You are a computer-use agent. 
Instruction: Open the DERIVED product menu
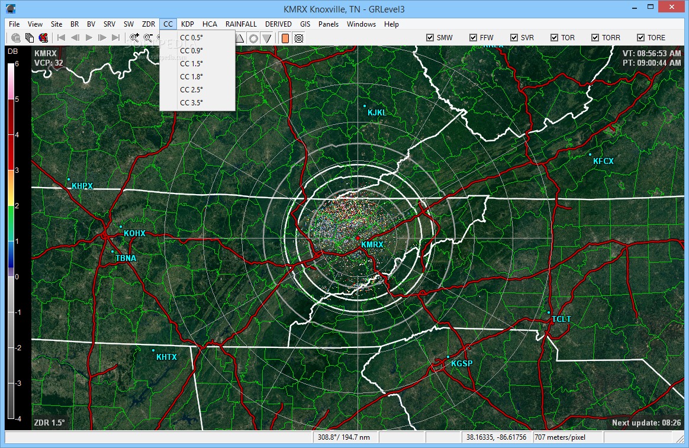click(x=278, y=24)
